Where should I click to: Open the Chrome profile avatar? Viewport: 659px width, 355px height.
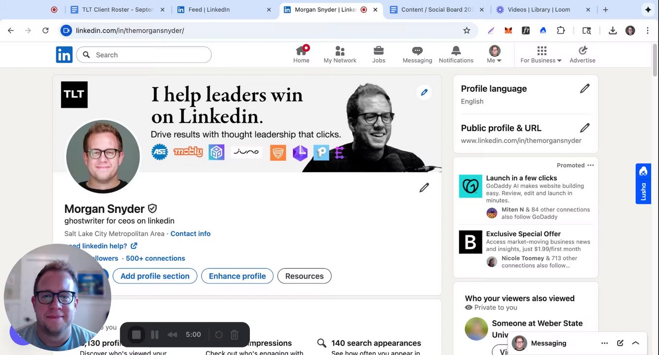coord(630,31)
